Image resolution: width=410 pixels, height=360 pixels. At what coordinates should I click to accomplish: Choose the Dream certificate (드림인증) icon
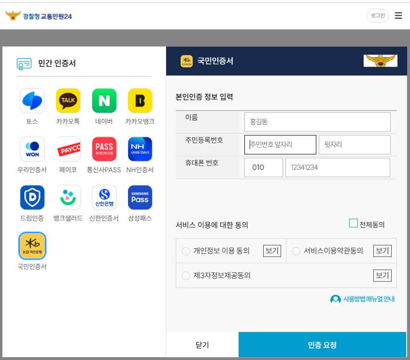(32, 197)
